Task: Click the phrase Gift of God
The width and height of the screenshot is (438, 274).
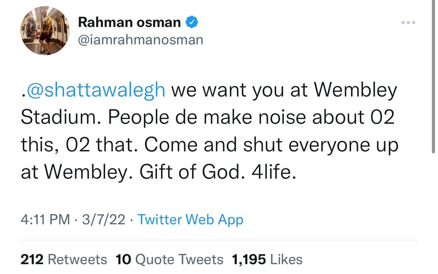Action: [x=190, y=172]
